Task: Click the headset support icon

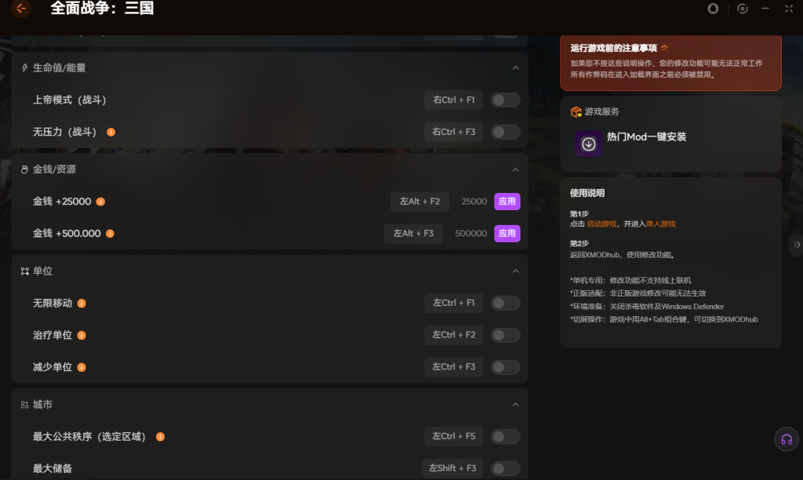Action: [x=787, y=439]
